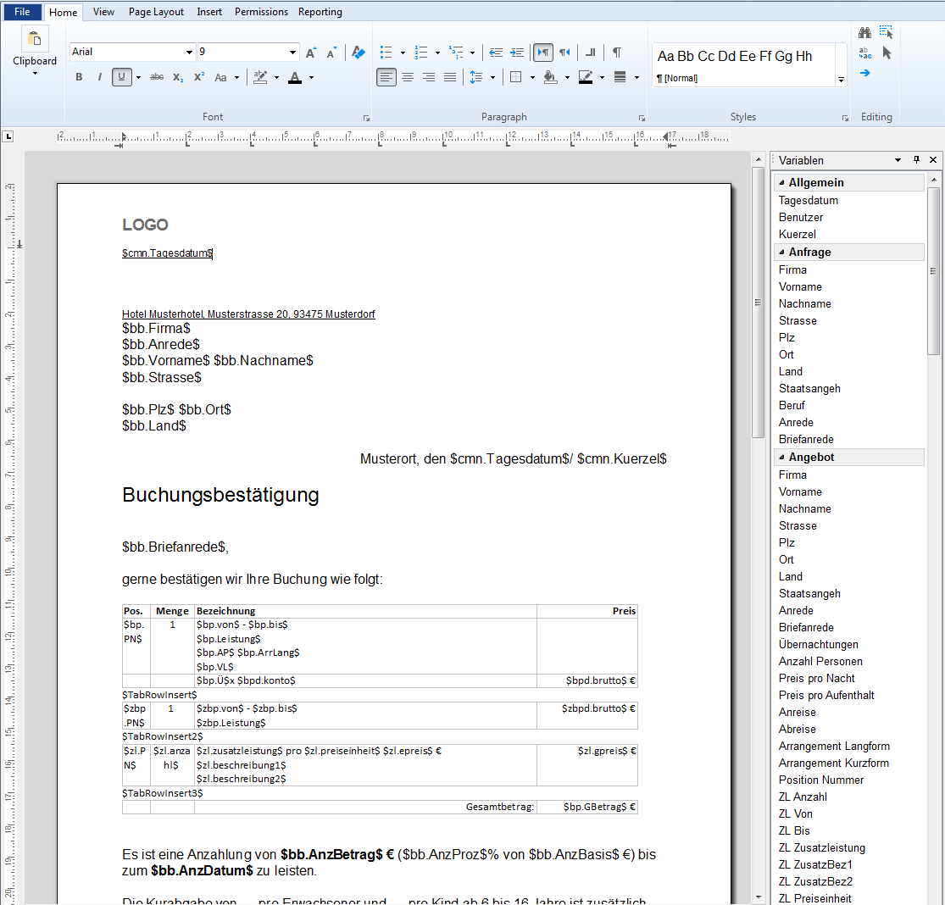The width and height of the screenshot is (945, 905).
Task: Click the font color swatch
Action: [294, 77]
